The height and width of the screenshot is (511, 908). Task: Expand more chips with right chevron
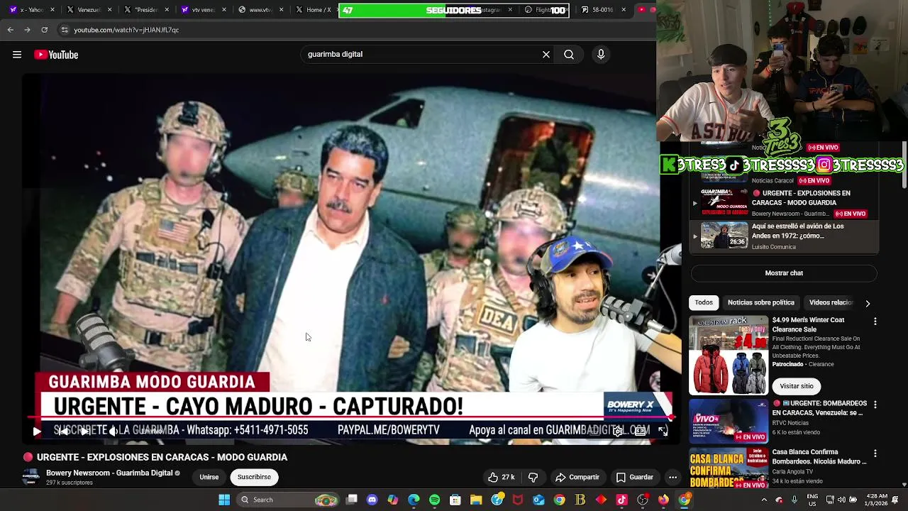click(x=867, y=303)
